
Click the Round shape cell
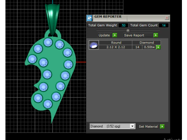[x=116, y=43]
